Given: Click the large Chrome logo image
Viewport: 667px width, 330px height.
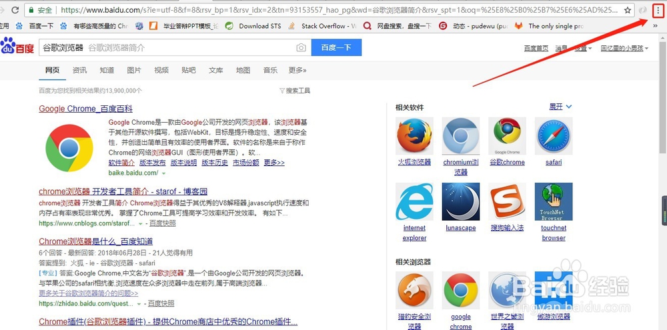Looking at the screenshot, I should point(69,148).
